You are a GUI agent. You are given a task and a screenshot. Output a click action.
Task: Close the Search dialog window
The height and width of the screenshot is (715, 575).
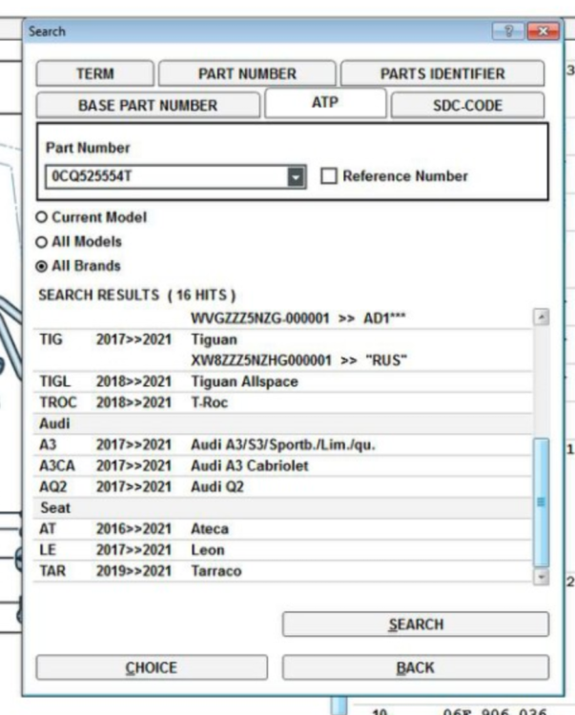click(543, 31)
